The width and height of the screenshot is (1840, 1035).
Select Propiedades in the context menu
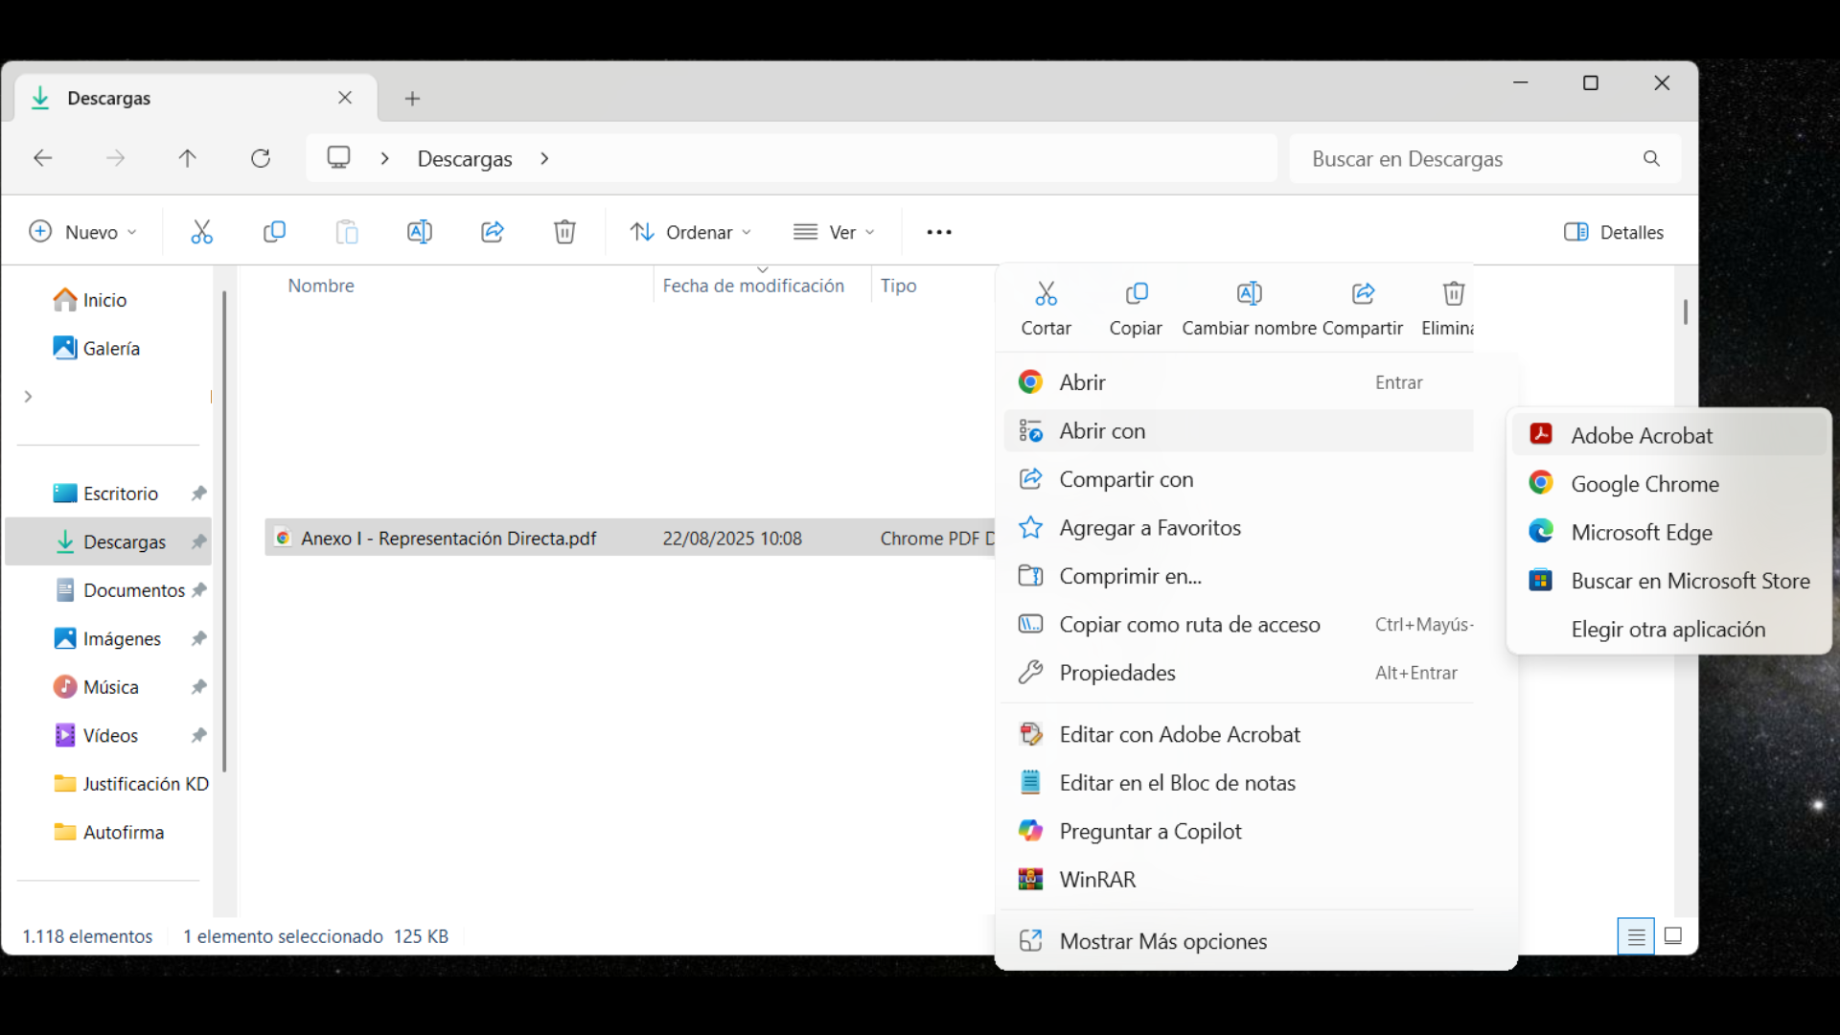click(1116, 673)
